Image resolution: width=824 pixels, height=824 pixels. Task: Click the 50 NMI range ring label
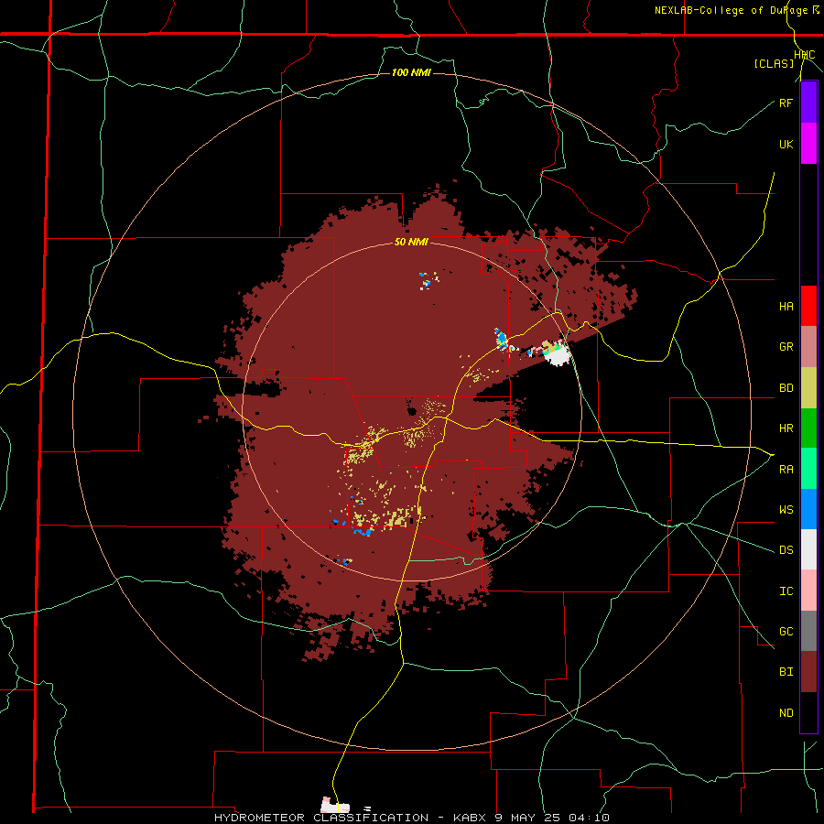click(411, 243)
